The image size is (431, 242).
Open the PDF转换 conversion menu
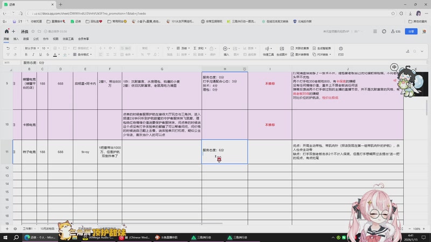pyautogui.click(x=322, y=55)
